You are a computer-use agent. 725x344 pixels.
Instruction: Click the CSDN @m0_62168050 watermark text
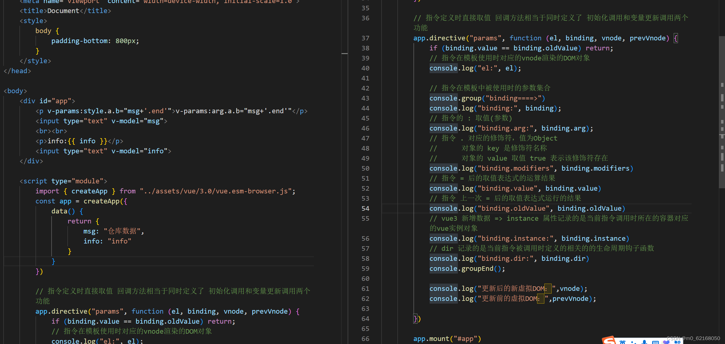click(x=693, y=338)
